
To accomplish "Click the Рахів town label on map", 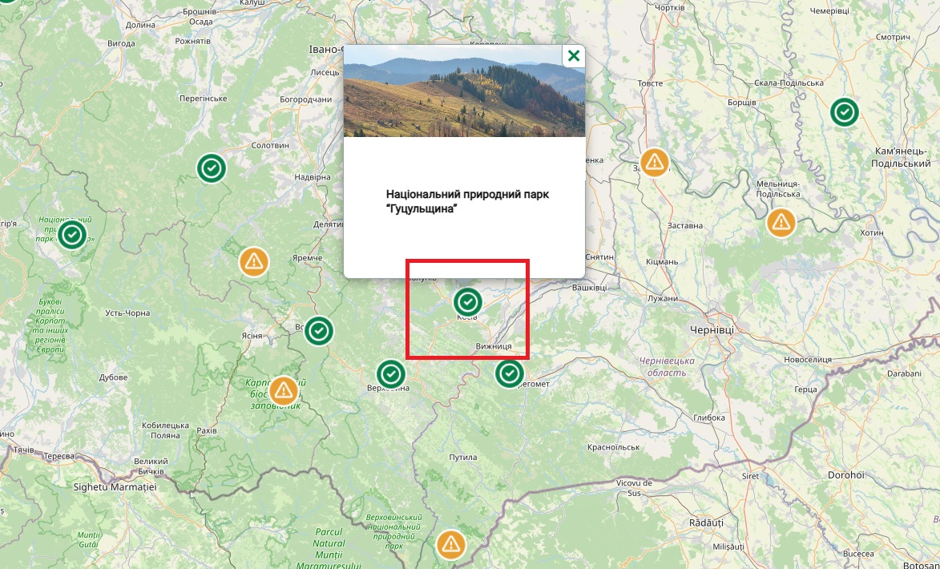I will coord(206,430).
